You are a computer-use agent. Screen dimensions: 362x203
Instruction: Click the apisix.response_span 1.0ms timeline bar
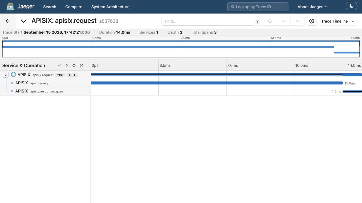click(x=352, y=91)
